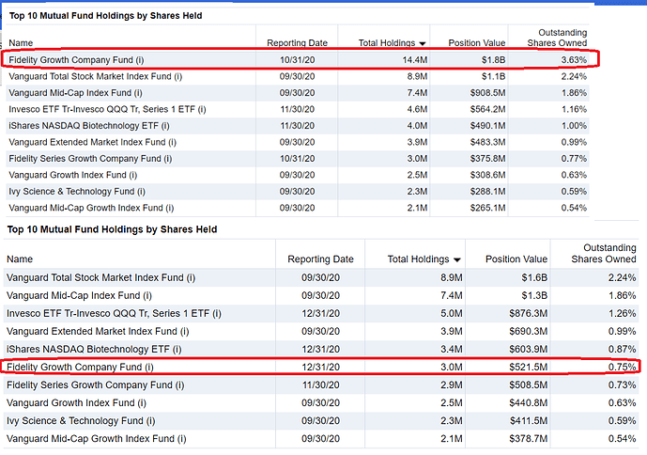Open info icon for iShares NASDAQ Biotechnology, $490.1M row
Viewport: 647px width, 455px height.
pos(165,126)
